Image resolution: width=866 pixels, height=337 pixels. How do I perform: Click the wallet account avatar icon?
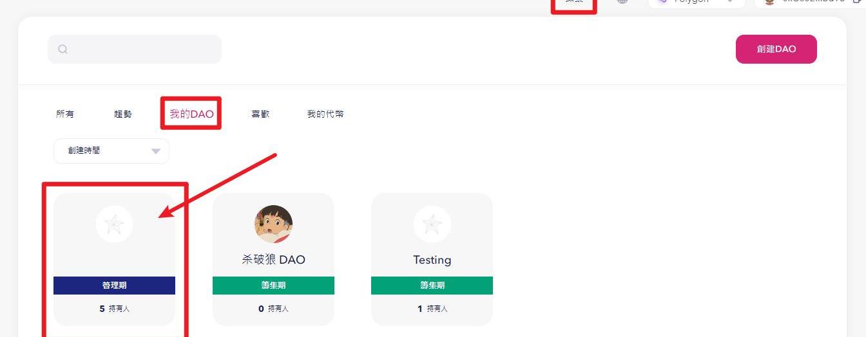tap(769, 2)
